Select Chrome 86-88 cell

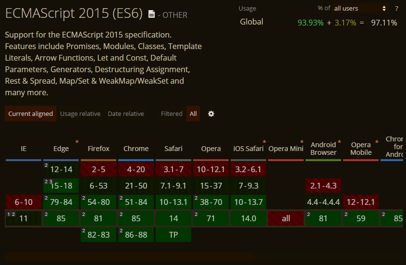136,235
